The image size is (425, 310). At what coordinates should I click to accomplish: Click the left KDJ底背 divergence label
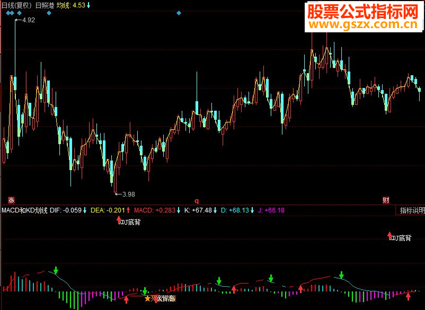(x=130, y=223)
